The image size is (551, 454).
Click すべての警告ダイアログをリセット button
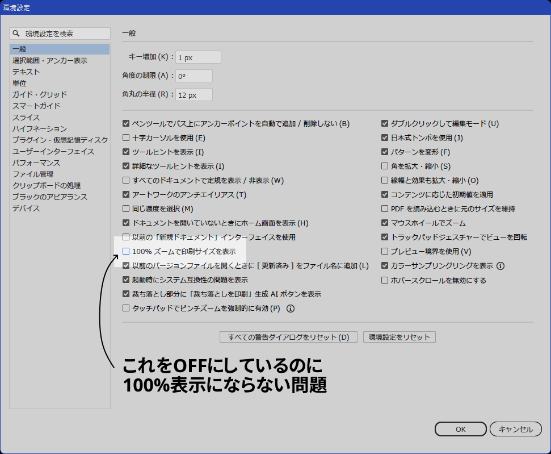click(x=288, y=337)
